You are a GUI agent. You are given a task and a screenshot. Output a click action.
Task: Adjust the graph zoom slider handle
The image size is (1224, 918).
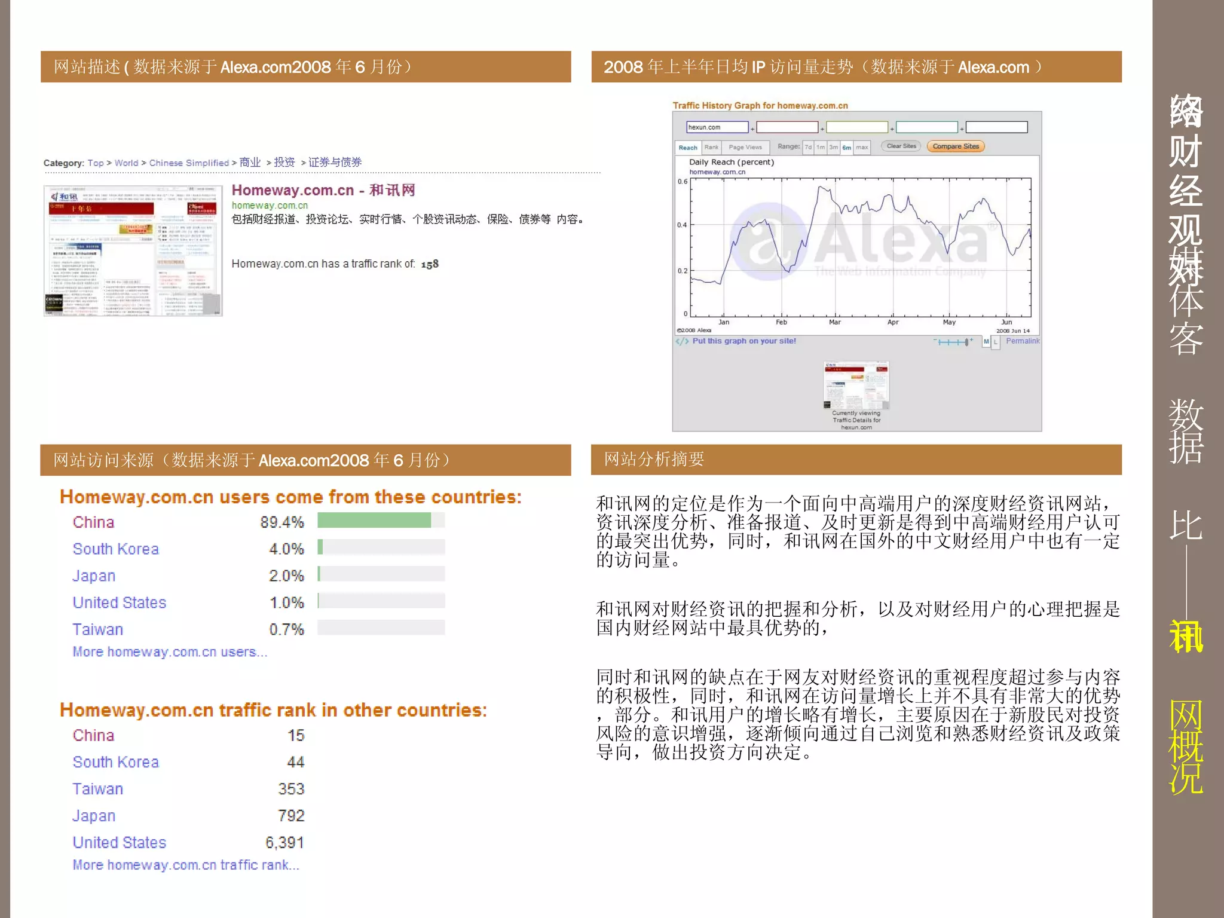(x=966, y=342)
